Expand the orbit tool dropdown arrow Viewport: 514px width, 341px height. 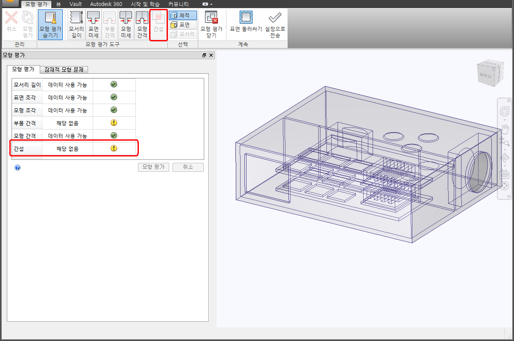point(504,165)
